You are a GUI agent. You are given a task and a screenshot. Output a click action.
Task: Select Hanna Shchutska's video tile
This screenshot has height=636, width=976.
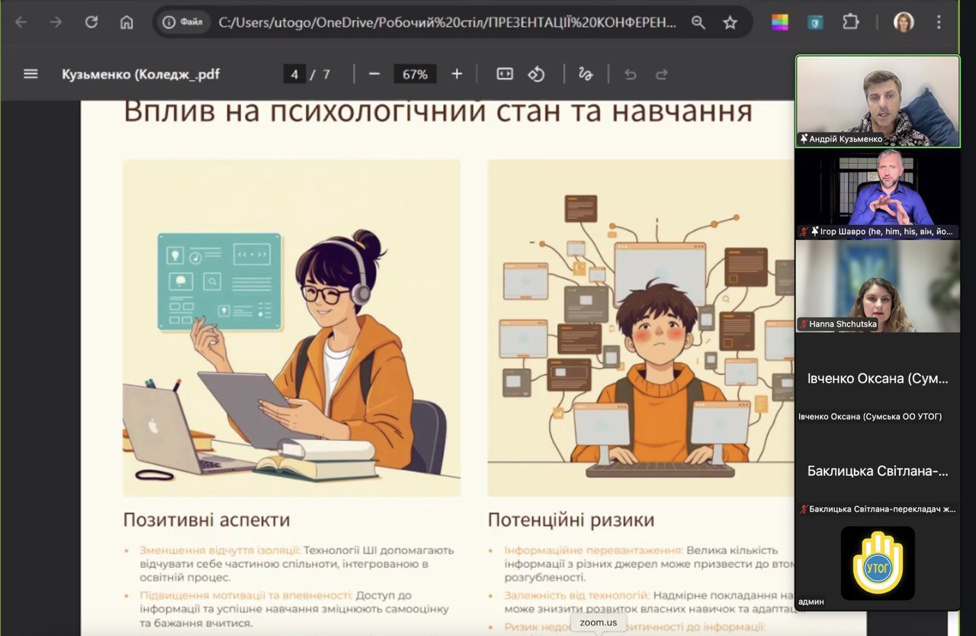coord(878,287)
